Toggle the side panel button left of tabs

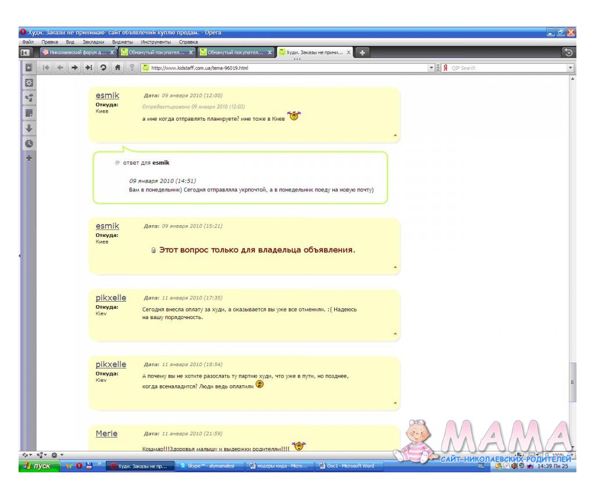26,52
